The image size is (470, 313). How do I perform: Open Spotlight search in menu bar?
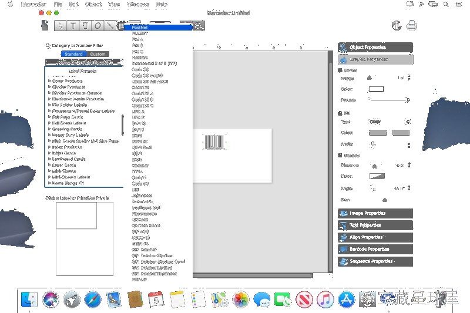click(x=446, y=4)
